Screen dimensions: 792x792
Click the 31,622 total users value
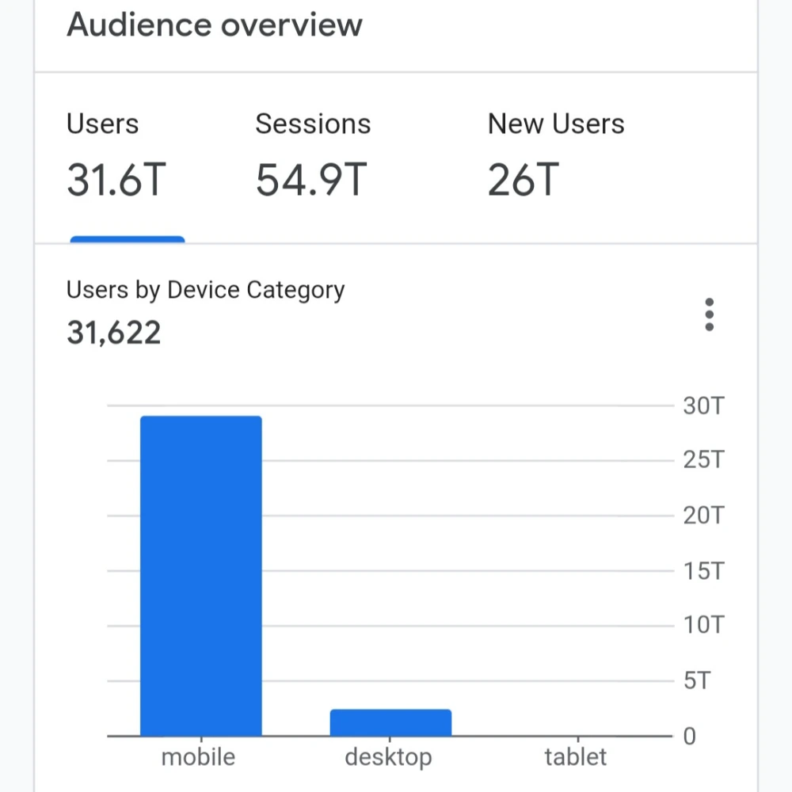pos(113,332)
